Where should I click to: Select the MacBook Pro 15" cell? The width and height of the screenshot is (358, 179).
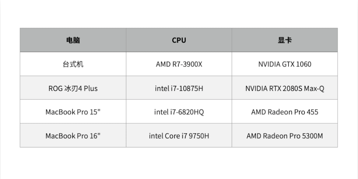click(73, 112)
